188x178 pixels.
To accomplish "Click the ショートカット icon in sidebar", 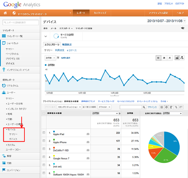I will (4, 43).
